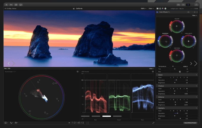Reset the Master wheel with its curved arrow
The width and height of the screenshot is (202, 128).
(x=182, y=33)
